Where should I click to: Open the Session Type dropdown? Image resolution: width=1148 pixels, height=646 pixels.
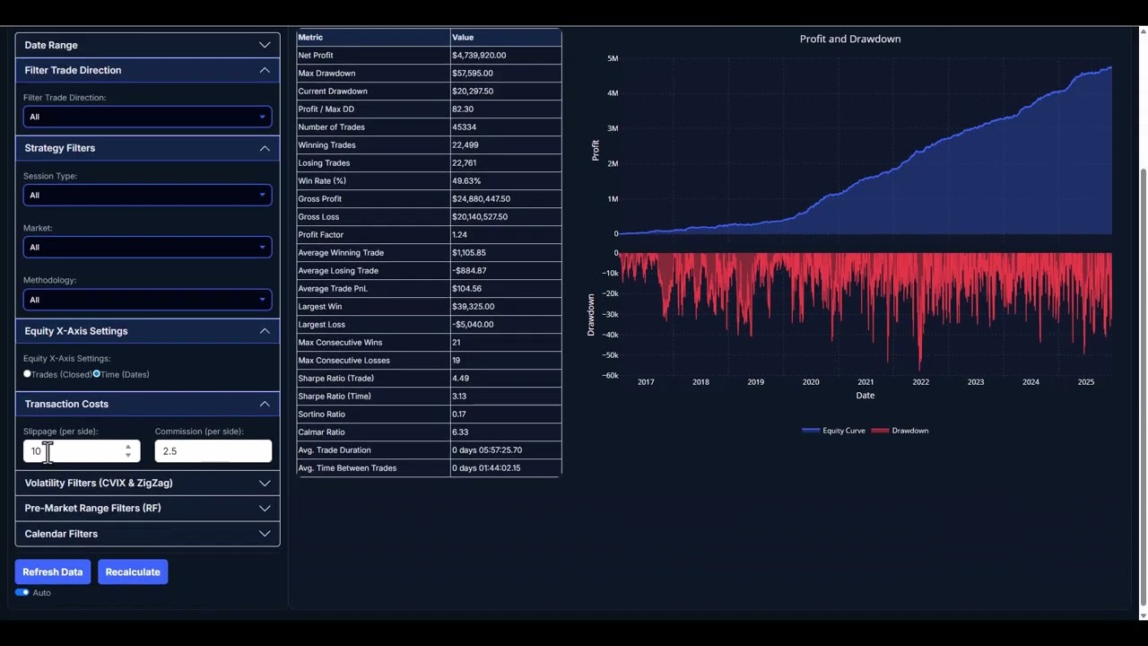(x=147, y=195)
